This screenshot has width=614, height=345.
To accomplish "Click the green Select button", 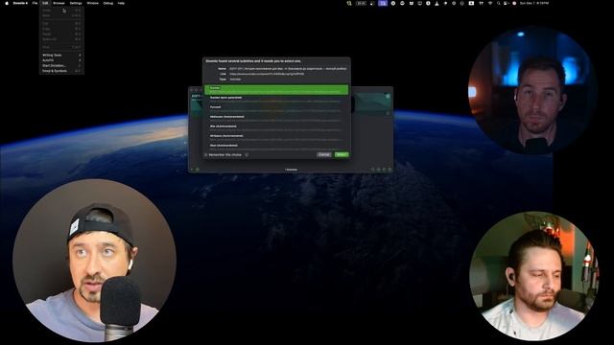I will tap(342, 154).
